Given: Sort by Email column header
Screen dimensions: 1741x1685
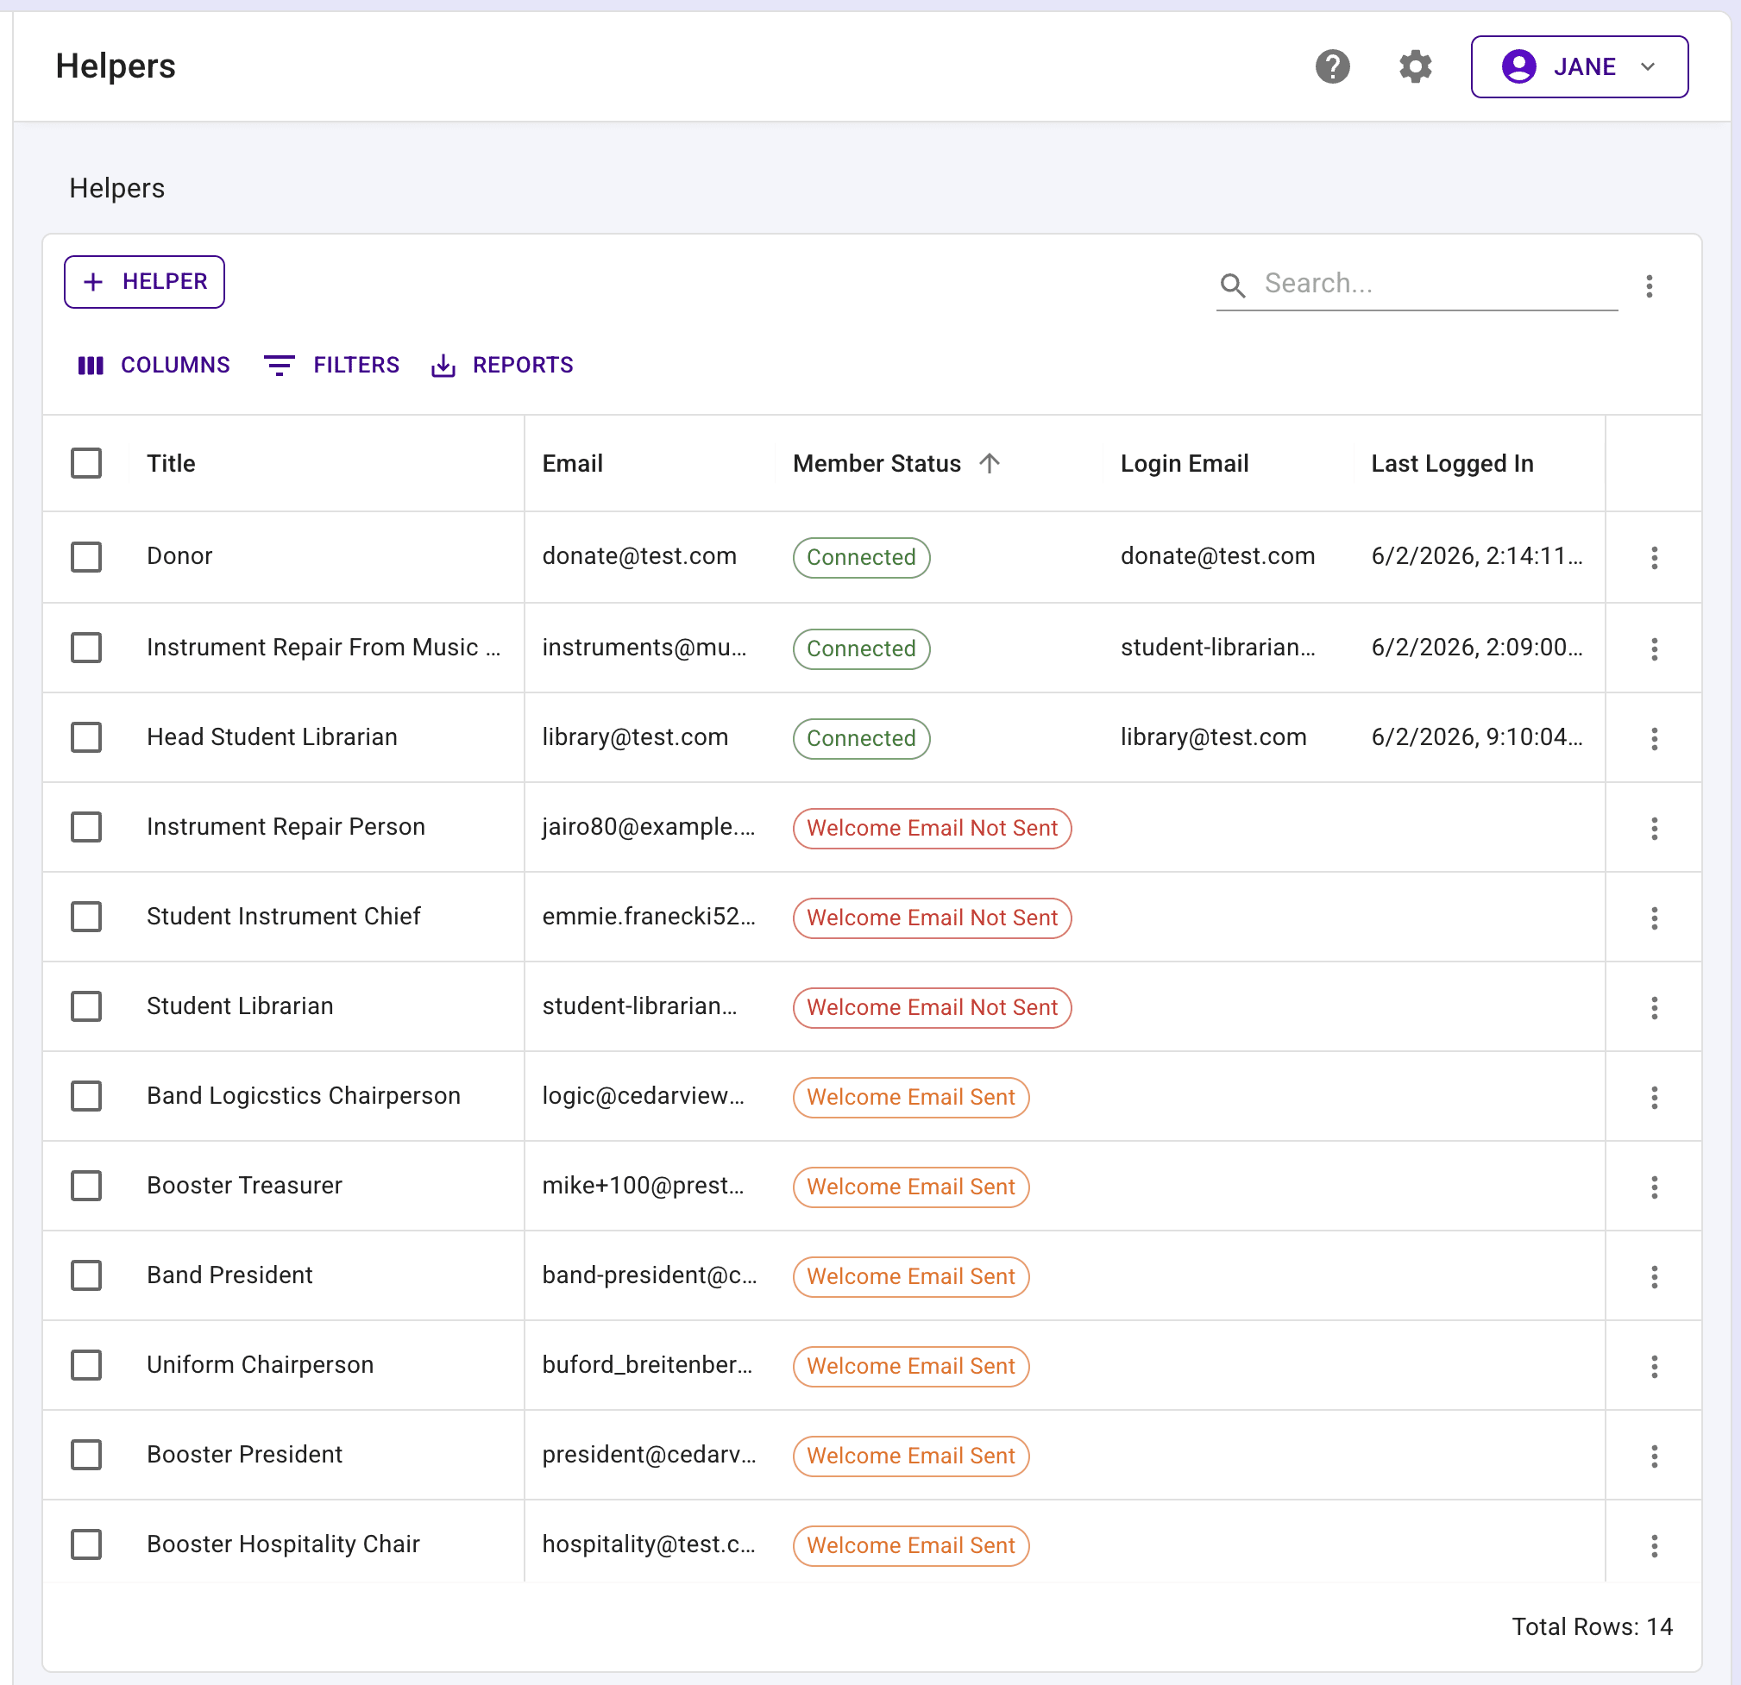Looking at the screenshot, I should pyautogui.click(x=572, y=463).
